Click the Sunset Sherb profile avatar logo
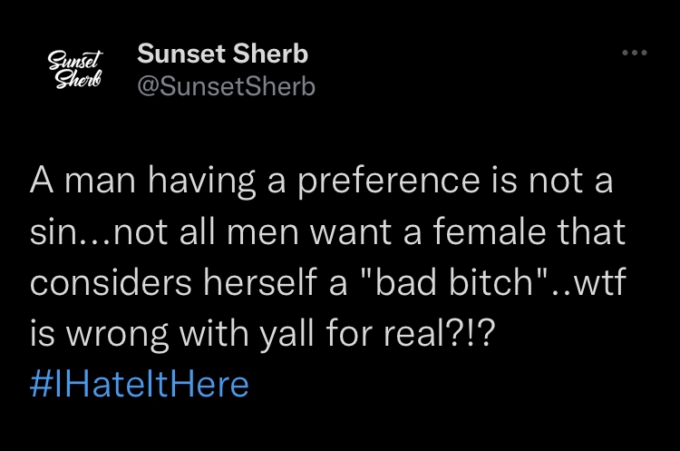 [76, 70]
